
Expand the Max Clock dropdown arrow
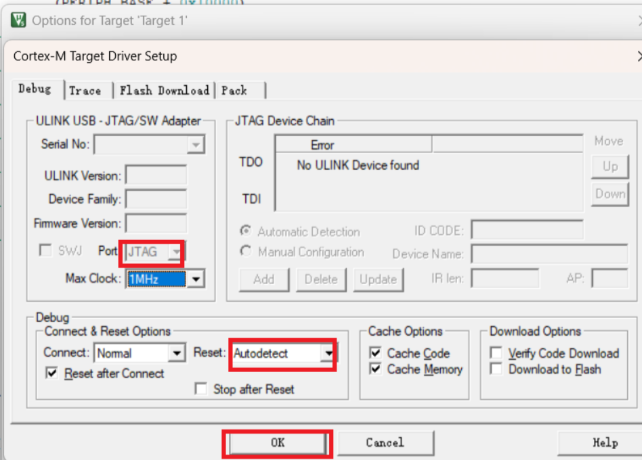(196, 279)
